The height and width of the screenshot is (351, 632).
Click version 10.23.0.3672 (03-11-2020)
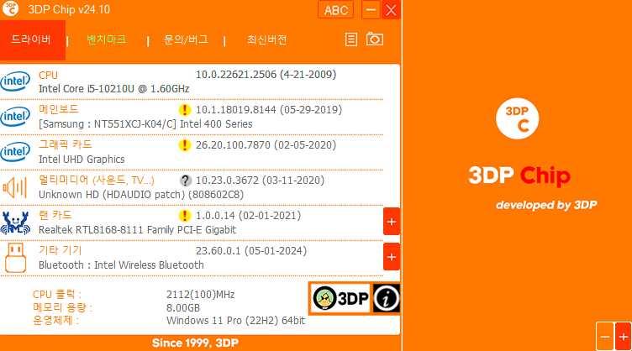coord(260,181)
